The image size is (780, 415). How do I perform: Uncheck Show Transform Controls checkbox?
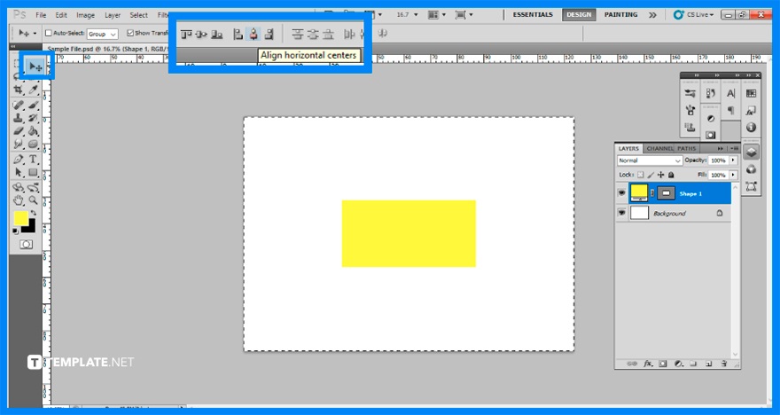point(130,34)
